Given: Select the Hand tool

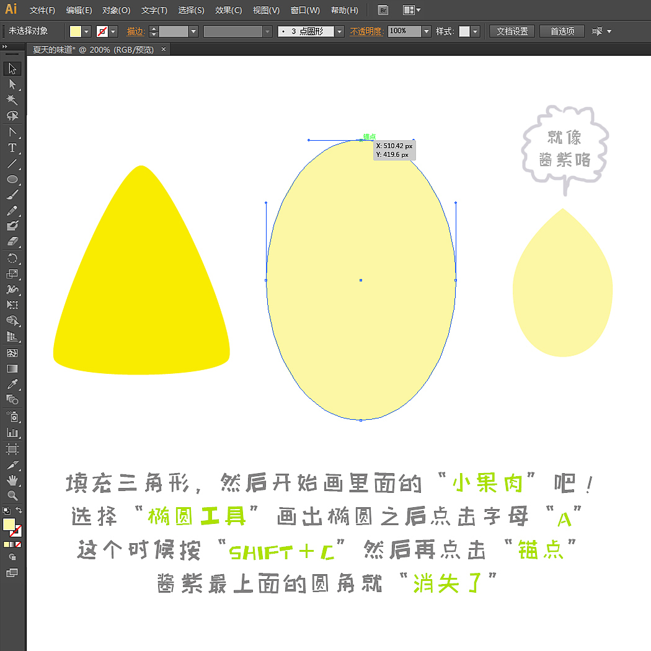Looking at the screenshot, I should 12,480.
